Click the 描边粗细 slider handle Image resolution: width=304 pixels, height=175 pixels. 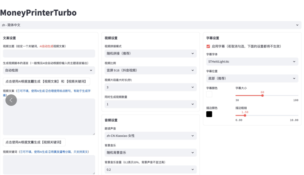(245, 115)
